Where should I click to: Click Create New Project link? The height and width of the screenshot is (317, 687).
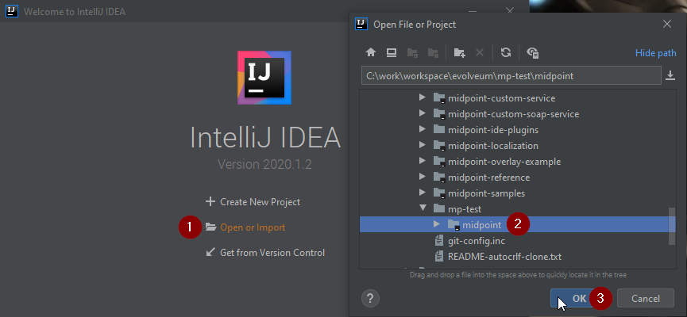[261, 202]
